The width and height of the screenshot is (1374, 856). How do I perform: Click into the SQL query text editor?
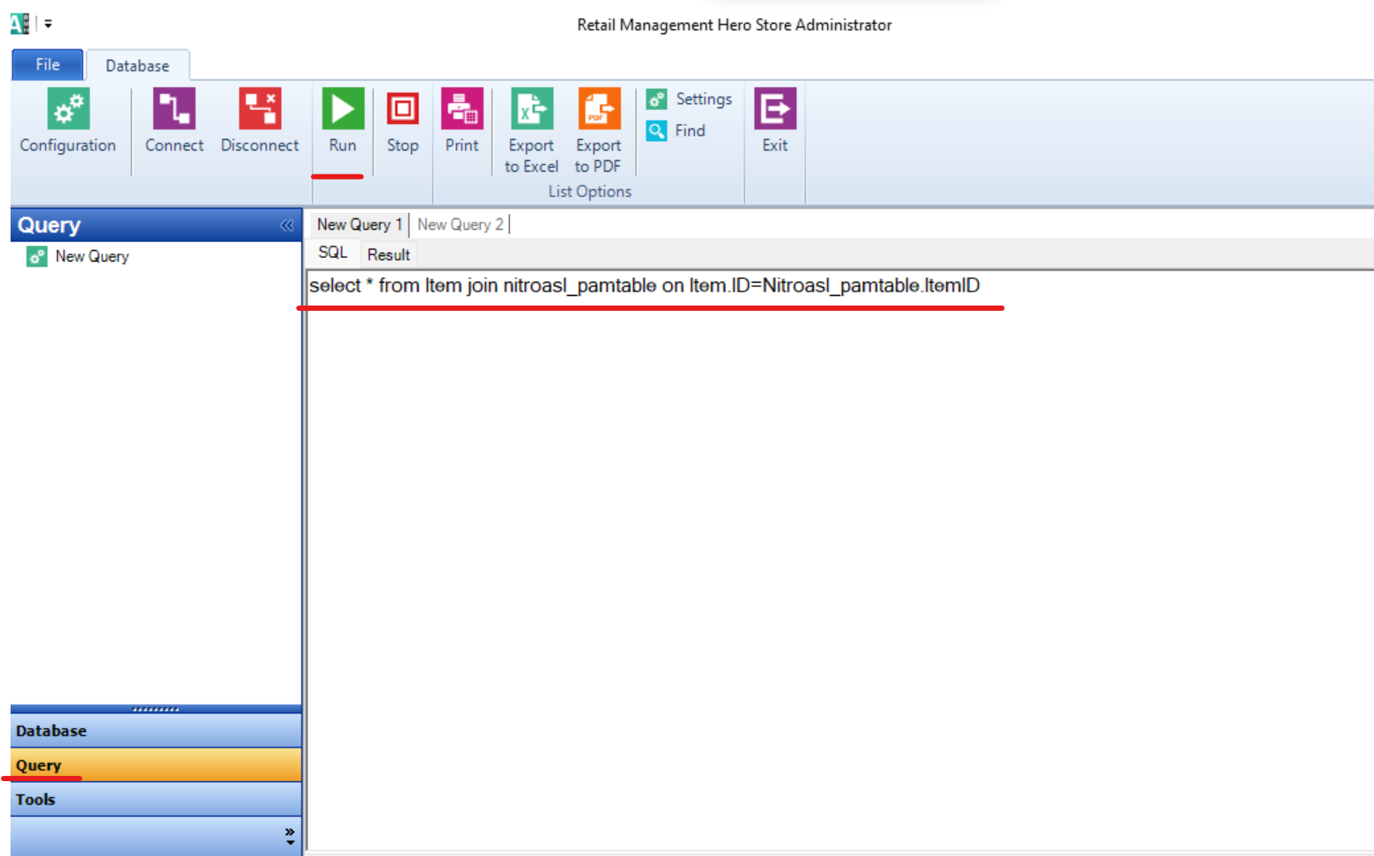(839, 559)
